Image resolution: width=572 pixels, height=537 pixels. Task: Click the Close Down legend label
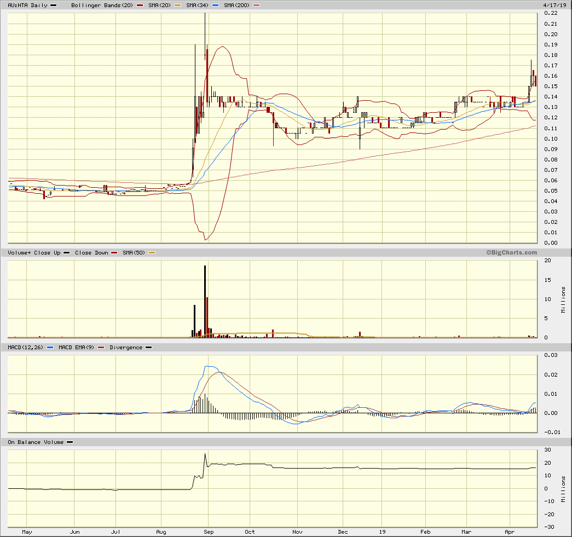[91, 252]
